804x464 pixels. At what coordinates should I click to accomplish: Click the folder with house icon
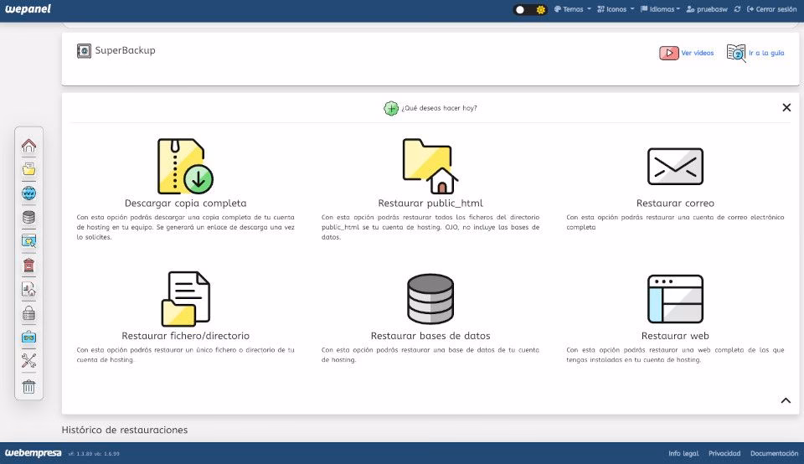pos(430,166)
